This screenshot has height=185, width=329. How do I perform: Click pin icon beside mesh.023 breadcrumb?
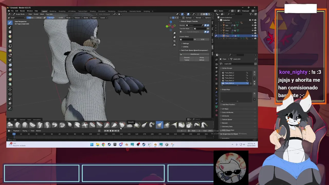click(x=255, y=59)
